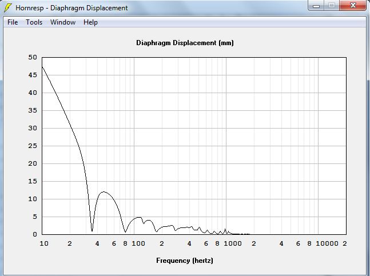Click the '15' y-axis value
The height and width of the screenshot is (276, 370).
(33, 181)
